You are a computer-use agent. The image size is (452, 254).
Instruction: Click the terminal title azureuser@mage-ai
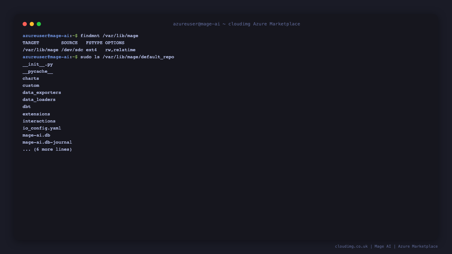tap(237, 24)
